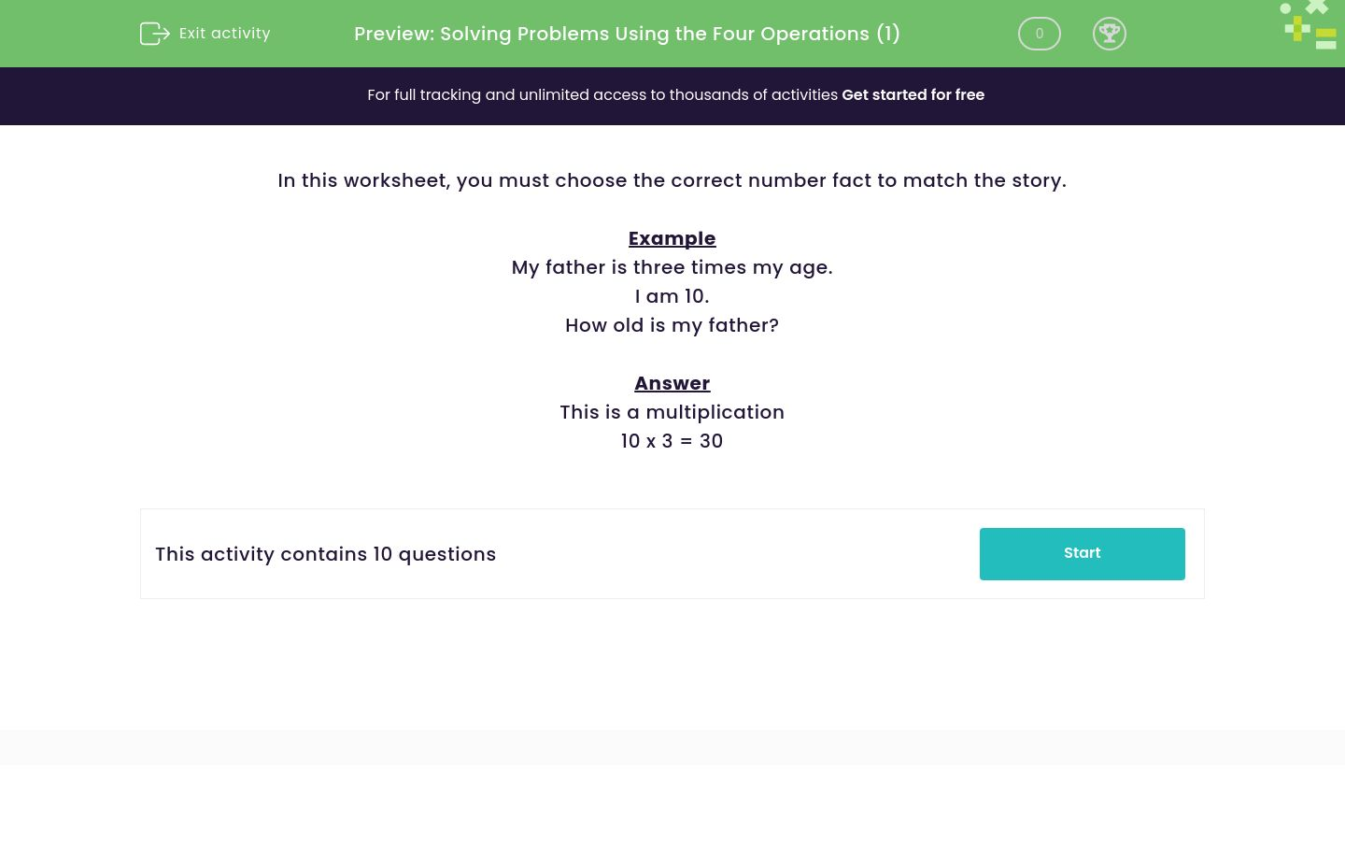Select the trophy icon beside the score
This screenshot has height=841, width=1345.
coord(1110,34)
